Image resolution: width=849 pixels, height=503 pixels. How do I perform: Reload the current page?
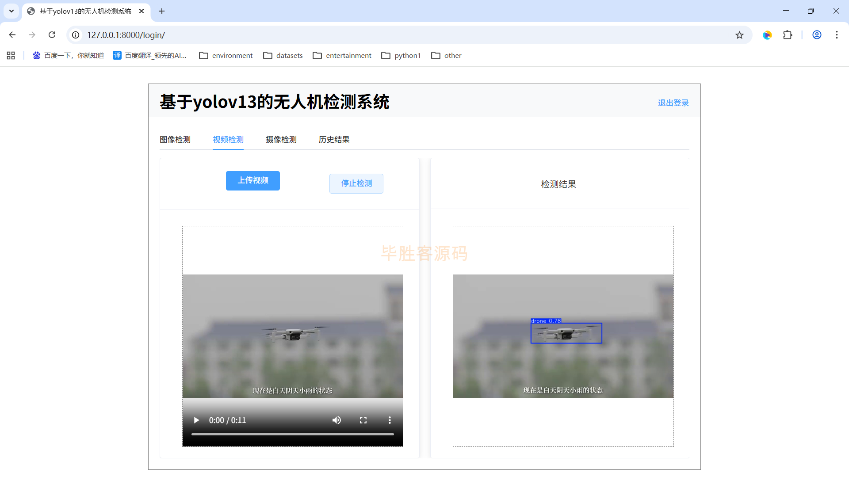(52, 35)
